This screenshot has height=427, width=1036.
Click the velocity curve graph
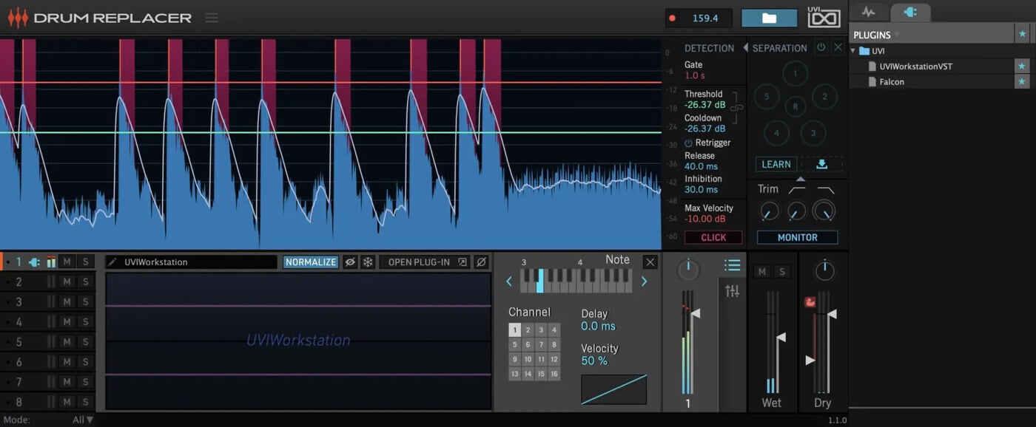(614, 389)
